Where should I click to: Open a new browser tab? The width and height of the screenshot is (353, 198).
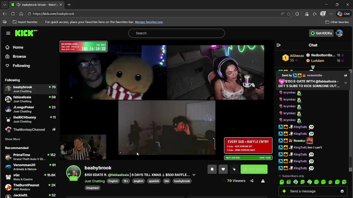pyautogui.click(x=69, y=5)
